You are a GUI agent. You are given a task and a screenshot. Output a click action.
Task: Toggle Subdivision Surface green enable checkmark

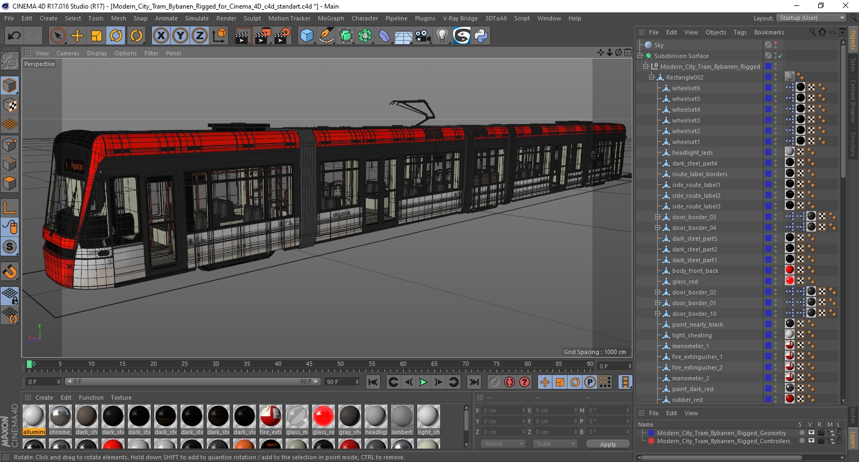[x=780, y=56]
